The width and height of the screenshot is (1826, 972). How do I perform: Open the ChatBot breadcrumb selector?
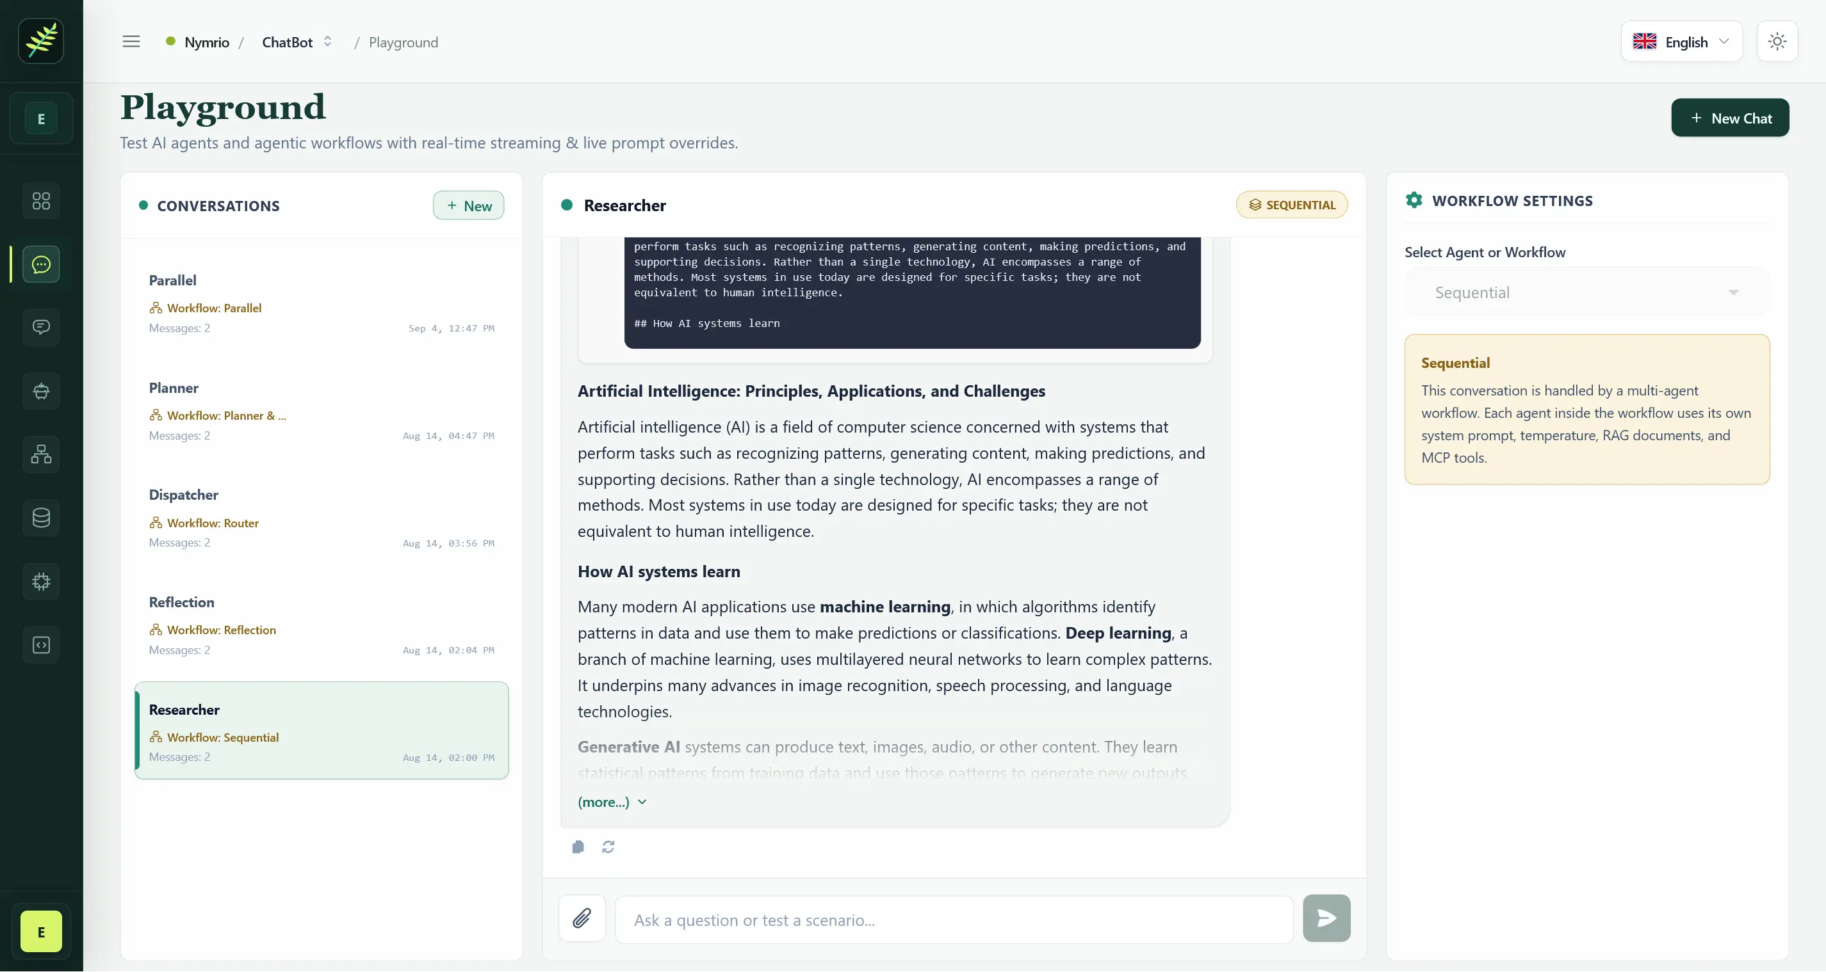pyautogui.click(x=297, y=42)
